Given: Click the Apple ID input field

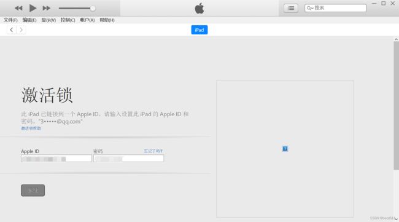Looking at the screenshot, I should (x=56, y=159).
